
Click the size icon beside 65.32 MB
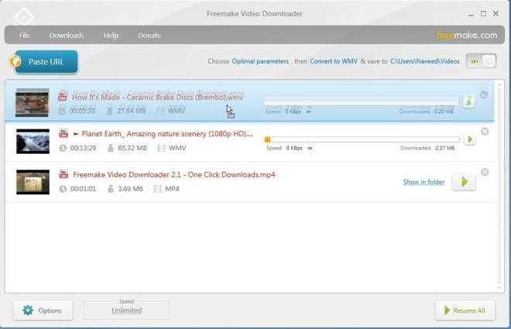(x=111, y=148)
